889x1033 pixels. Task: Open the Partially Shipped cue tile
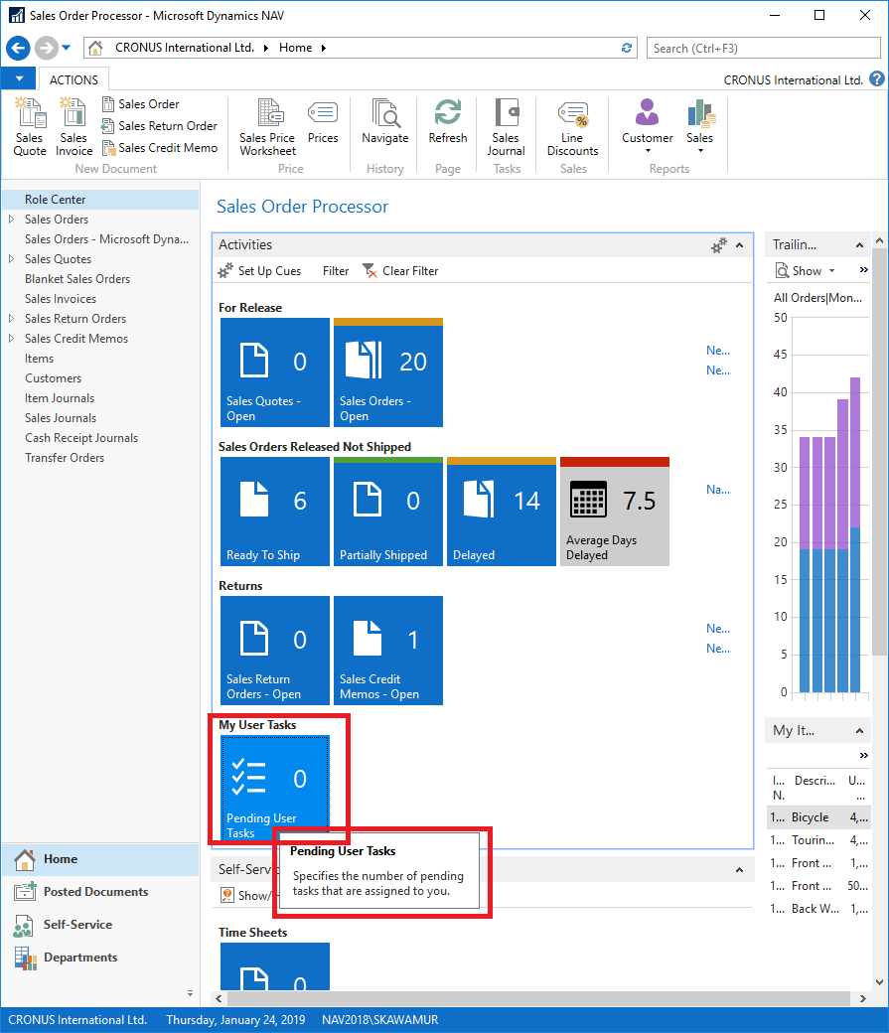388,512
